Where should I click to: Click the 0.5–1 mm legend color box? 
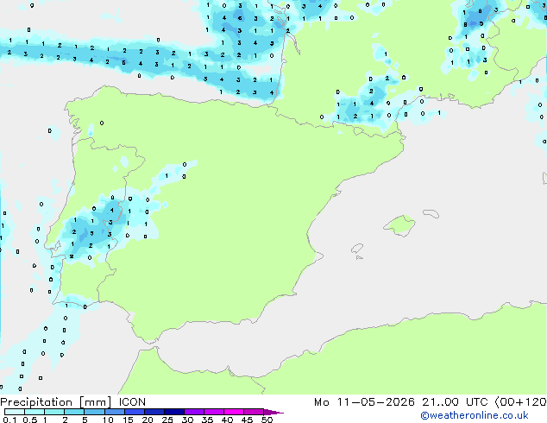35,412
